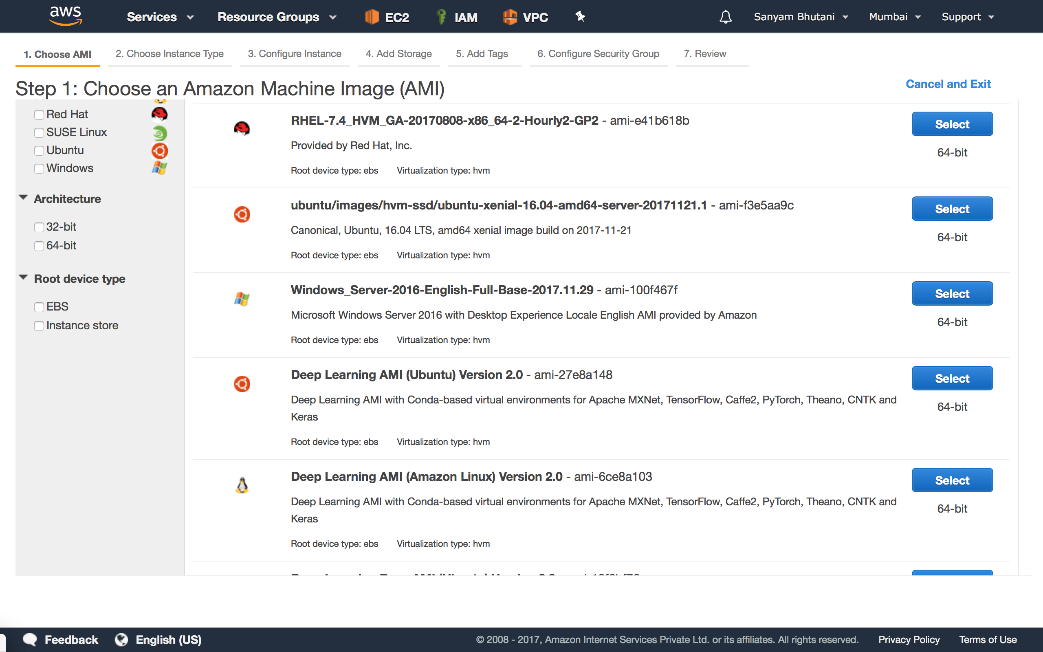Enable the 64-bit architecture filter
Screen dimensions: 1043x652
[x=39, y=246]
